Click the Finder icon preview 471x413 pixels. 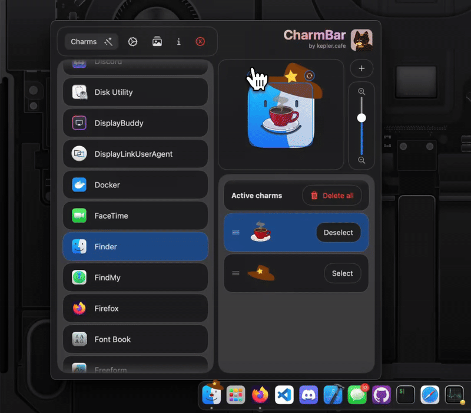[281, 115]
